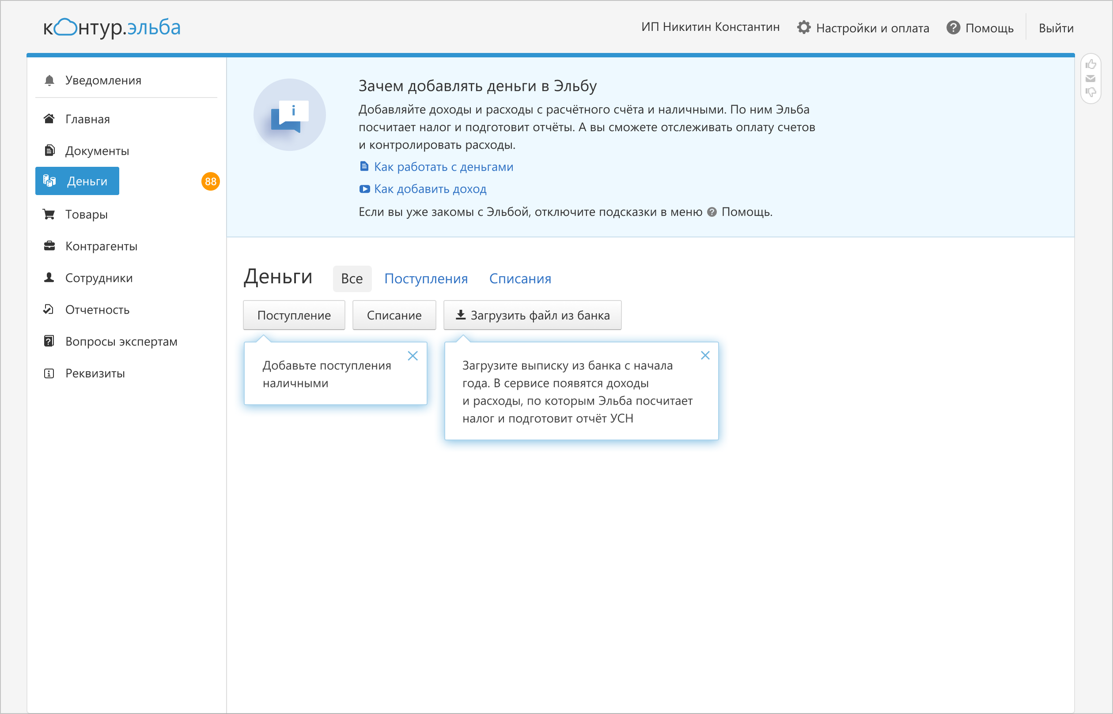Click the thumbs-up feedback icon
Viewport: 1113px width, 714px height.
pyautogui.click(x=1091, y=64)
